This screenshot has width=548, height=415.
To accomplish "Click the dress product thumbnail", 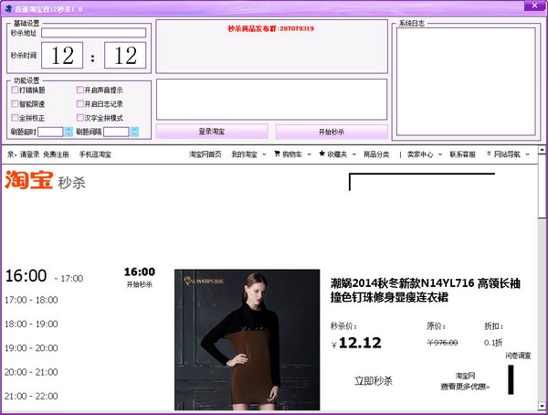I will 248,339.
